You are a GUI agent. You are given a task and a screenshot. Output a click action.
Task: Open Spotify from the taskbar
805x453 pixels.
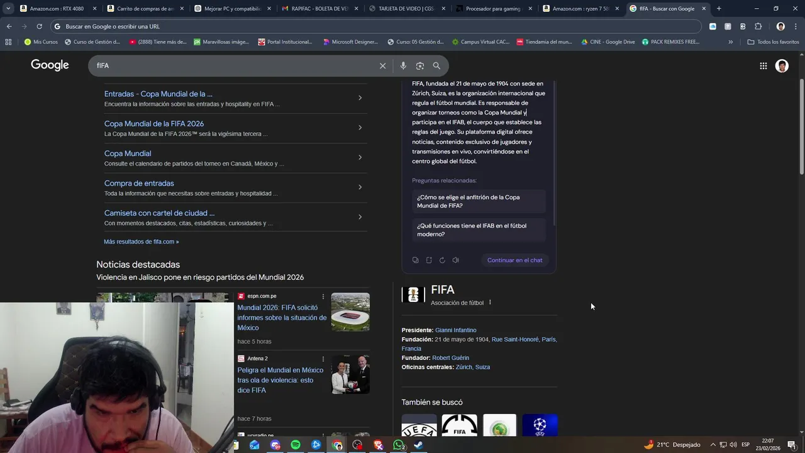[296, 445]
